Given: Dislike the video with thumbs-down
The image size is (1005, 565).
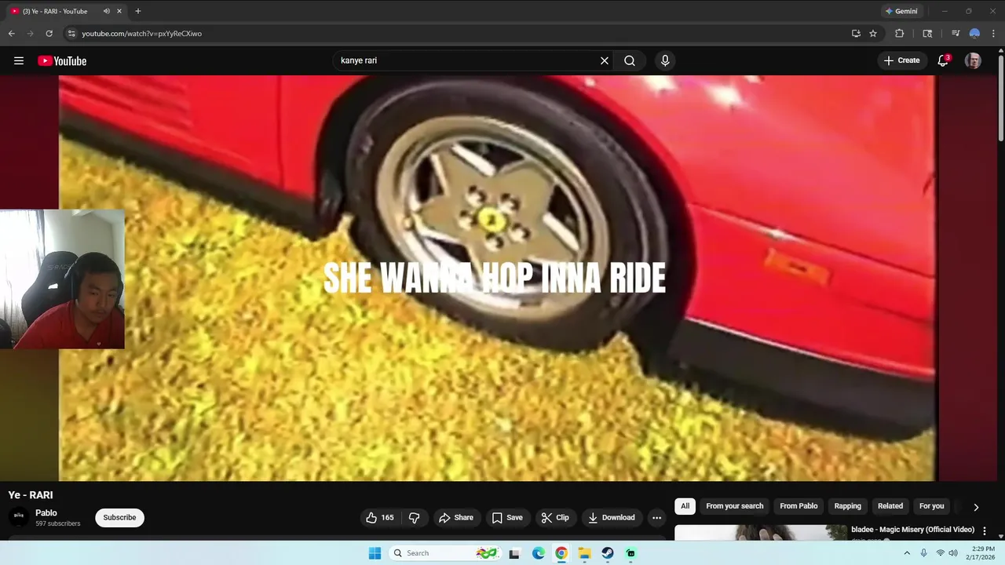Looking at the screenshot, I should point(415,517).
